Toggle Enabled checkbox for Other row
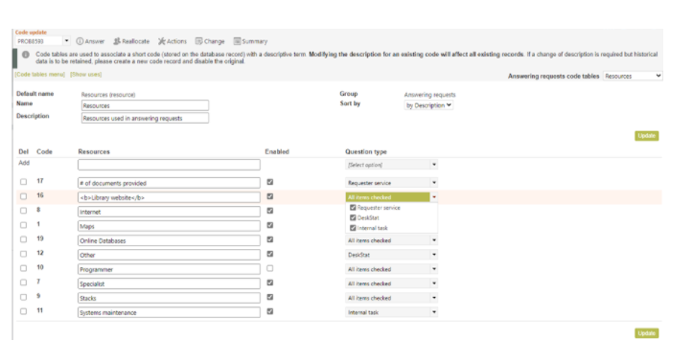The image size is (693, 363). tap(270, 254)
